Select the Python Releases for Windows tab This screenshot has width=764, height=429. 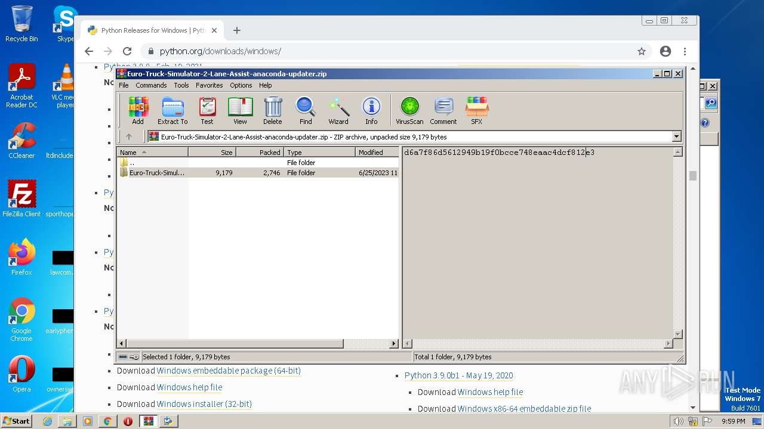click(152, 30)
